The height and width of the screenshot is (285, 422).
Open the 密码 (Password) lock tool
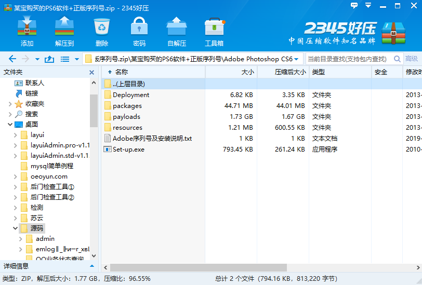pyautogui.click(x=139, y=32)
